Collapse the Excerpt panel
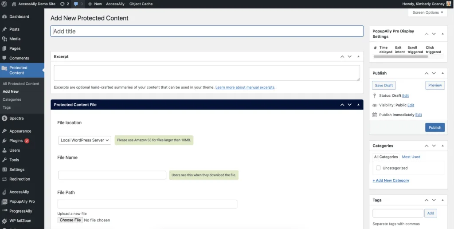Image resolution: width=454 pixels, height=229 pixels. (358, 56)
